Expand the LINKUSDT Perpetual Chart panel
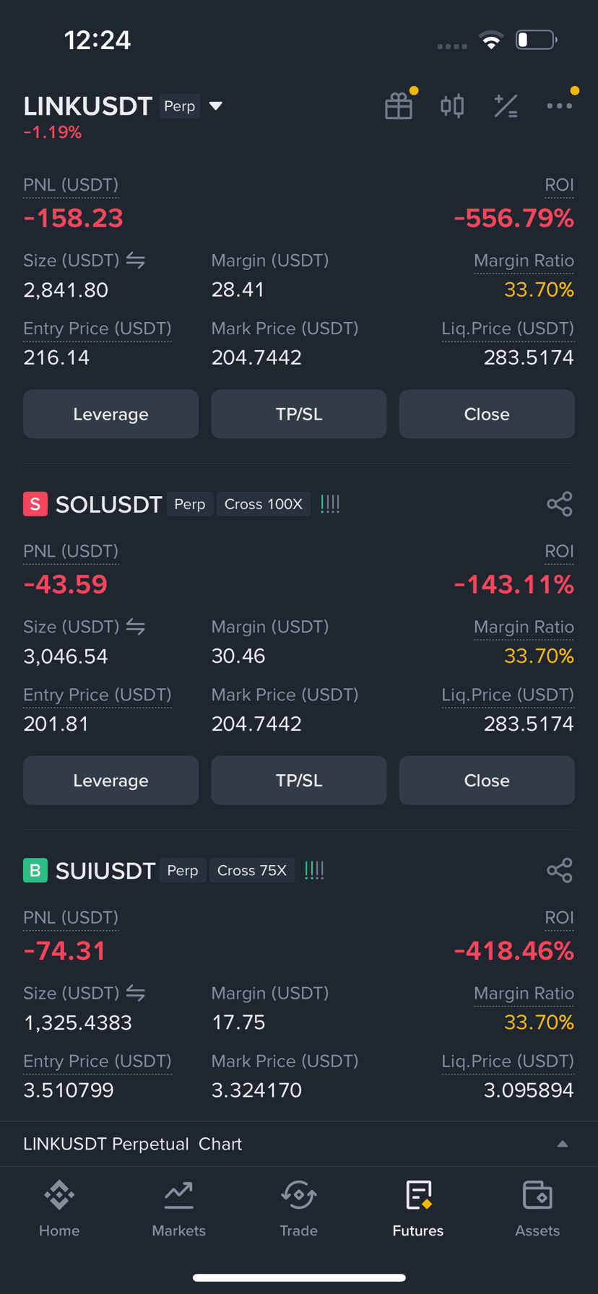The image size is (598, 1294). (563, 1144)
